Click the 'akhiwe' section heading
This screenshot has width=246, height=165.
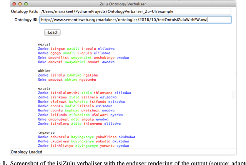click(x=45, y=71)
